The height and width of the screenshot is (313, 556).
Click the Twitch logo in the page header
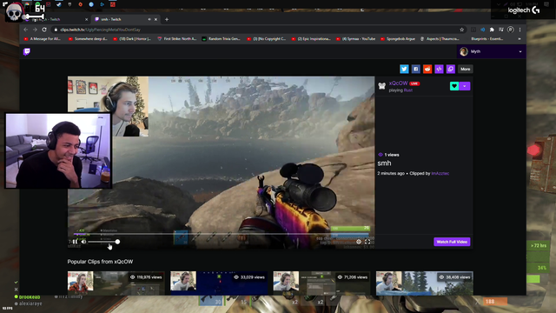[x=27, y=52]
